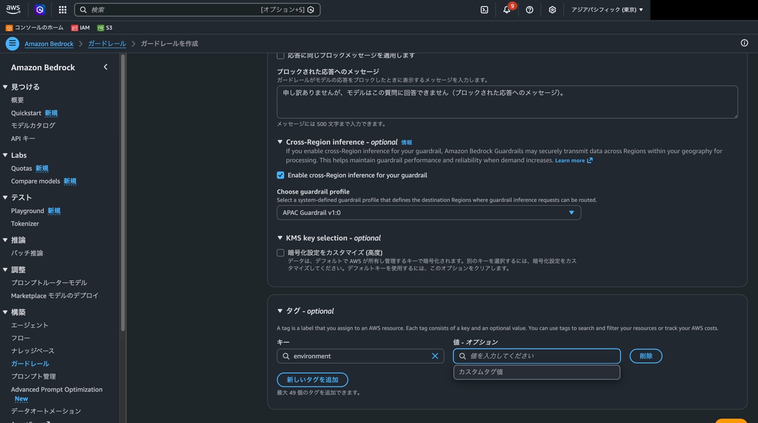758x423 pixels.
Task: Open バッチ推論 in the sidebar
Action: tap(27, 253)
